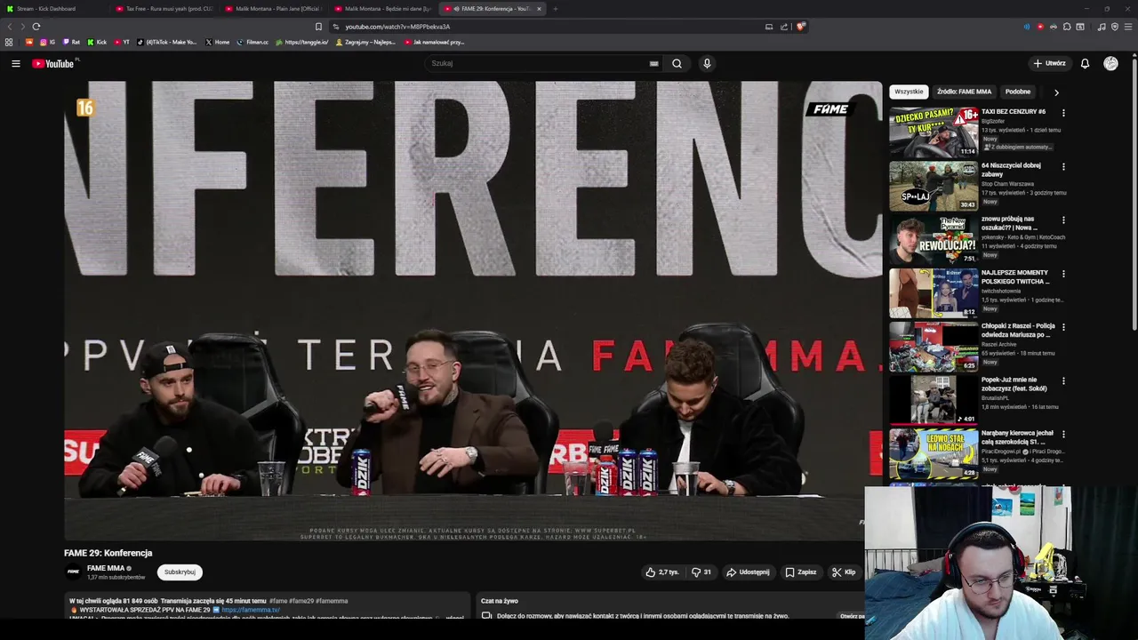This screenshot has height=640, width=1138.
Task: Click the page vertical scrollbar
Action: pyautogui.click(x=1134, y=196)
